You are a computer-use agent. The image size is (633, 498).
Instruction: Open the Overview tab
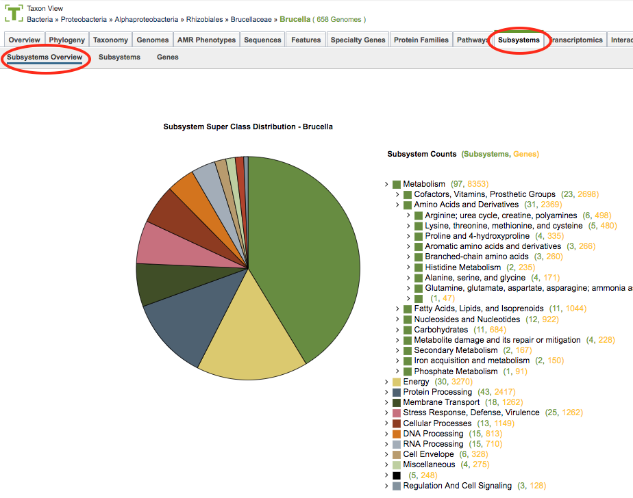coord(24,40)
